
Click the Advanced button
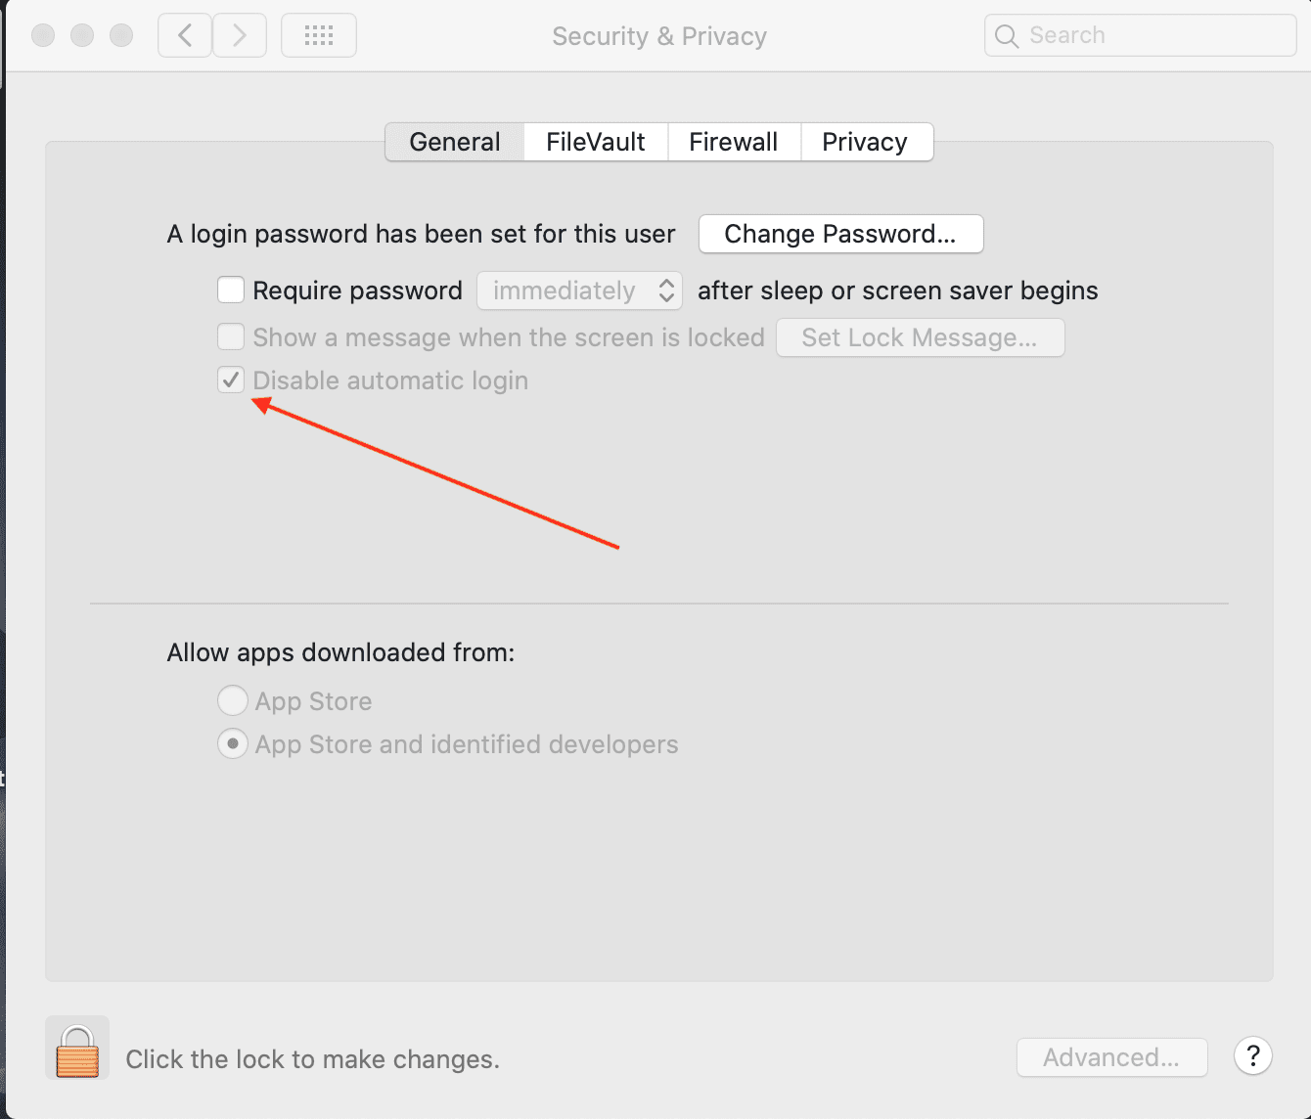[1111, 1057]
